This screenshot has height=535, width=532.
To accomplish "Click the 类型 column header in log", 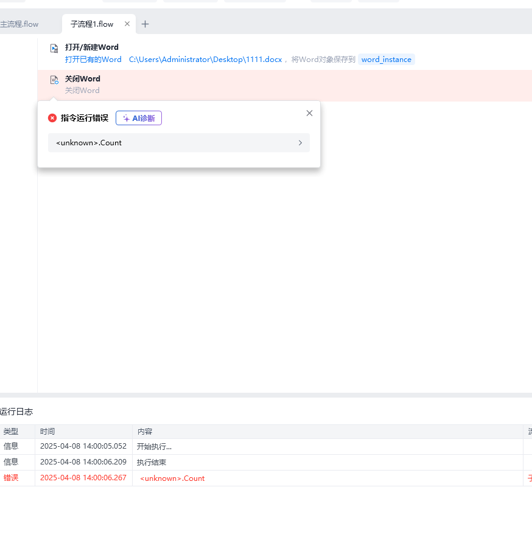I will click(11, 432).
